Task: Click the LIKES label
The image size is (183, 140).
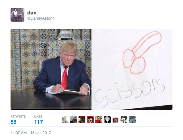Action: (38, 116)
